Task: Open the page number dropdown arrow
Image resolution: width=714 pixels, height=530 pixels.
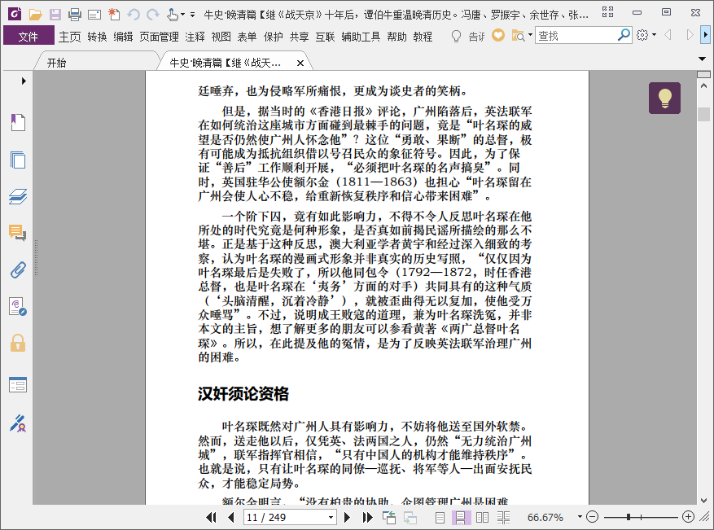Action: (331, 517)
